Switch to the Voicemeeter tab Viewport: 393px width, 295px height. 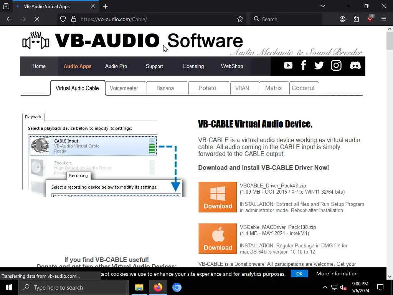pyautogui.click(x=126, y=88)
